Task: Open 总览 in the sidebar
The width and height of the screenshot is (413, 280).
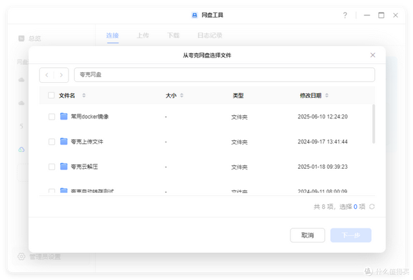Action: (x=35, y=39)
